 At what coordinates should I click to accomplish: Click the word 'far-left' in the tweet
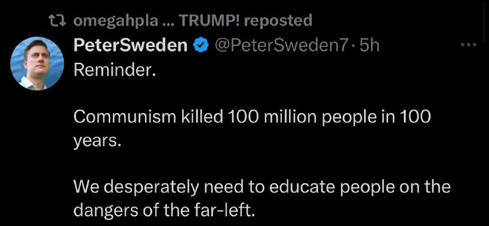coord(219,210)
